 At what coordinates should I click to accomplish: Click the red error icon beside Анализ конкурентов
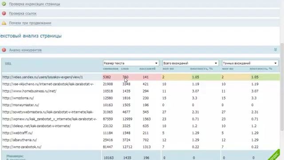pyautogui.click(x=4, y=50)
